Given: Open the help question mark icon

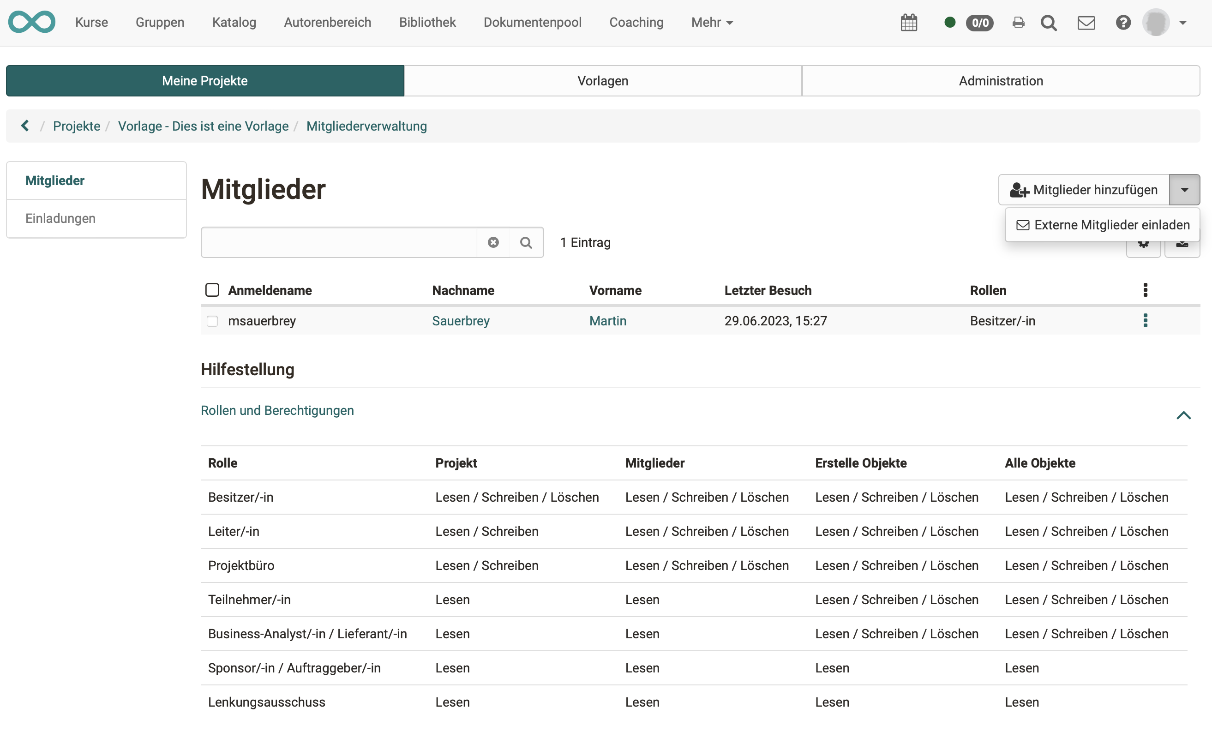Looking at the screenshot, I should coord(1123,23).
